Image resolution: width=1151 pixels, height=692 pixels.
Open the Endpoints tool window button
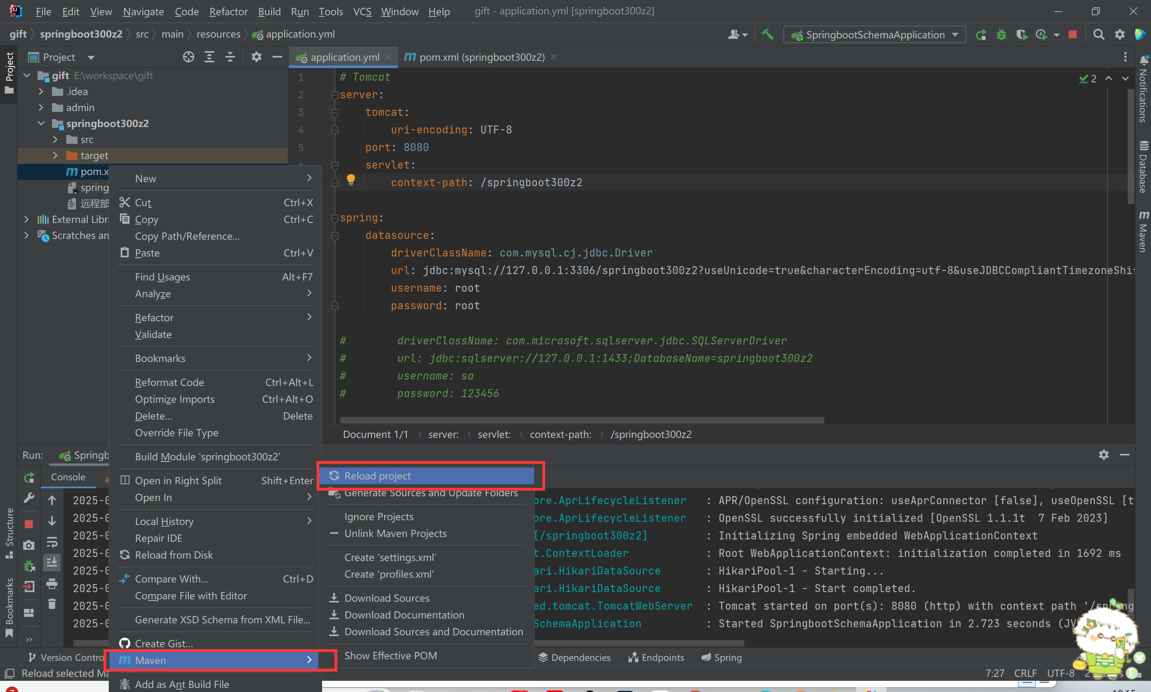(x=656, y=657)
